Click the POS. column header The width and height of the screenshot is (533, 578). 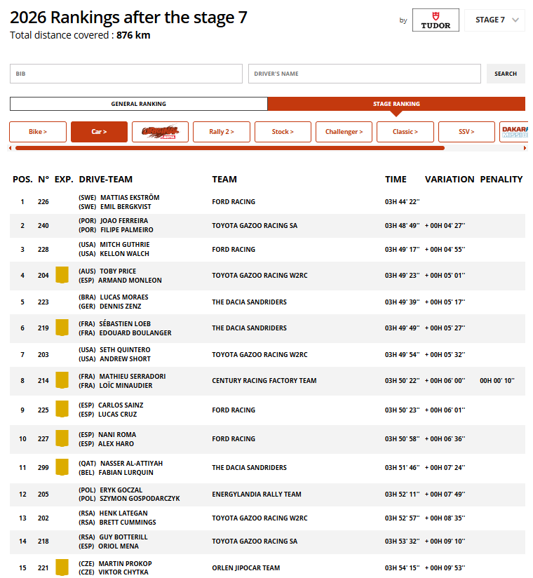coord(22,179)
